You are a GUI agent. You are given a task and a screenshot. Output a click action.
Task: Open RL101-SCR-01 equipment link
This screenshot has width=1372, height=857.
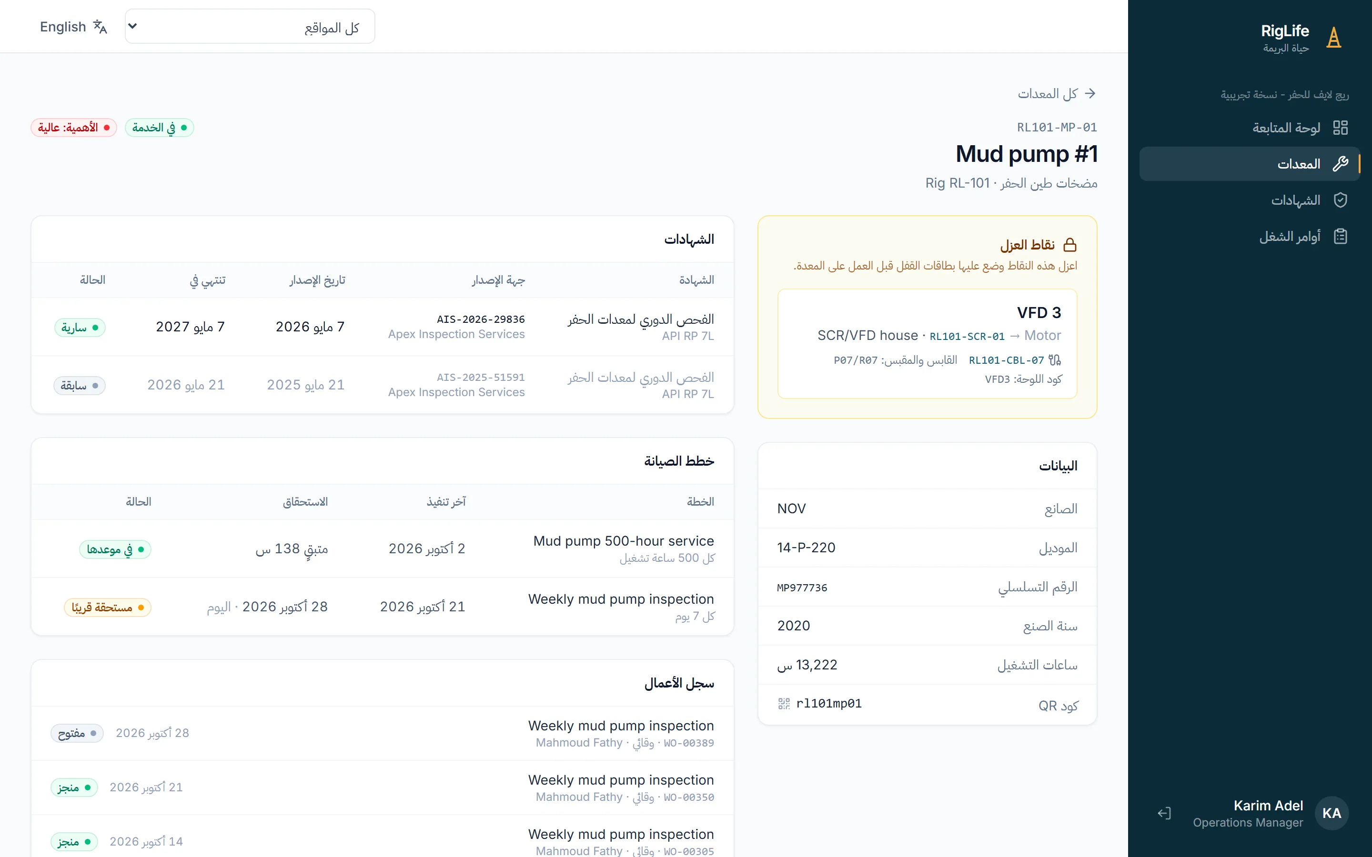[x=967, y=336]
